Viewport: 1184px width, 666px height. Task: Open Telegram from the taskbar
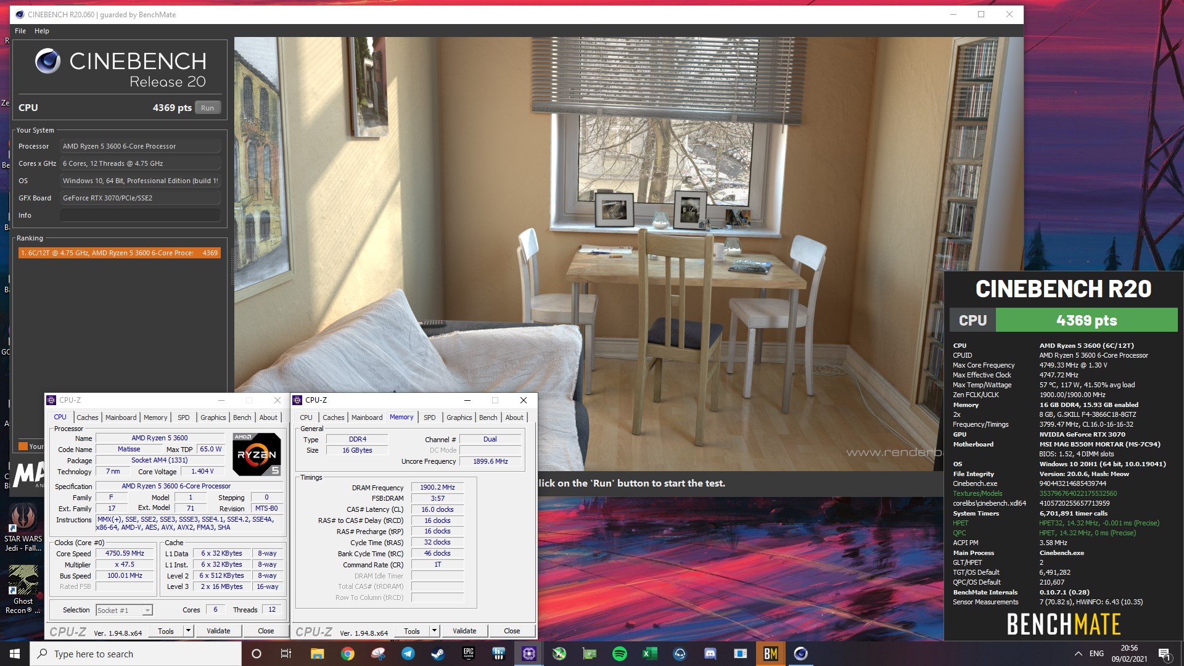coord(408,654)
